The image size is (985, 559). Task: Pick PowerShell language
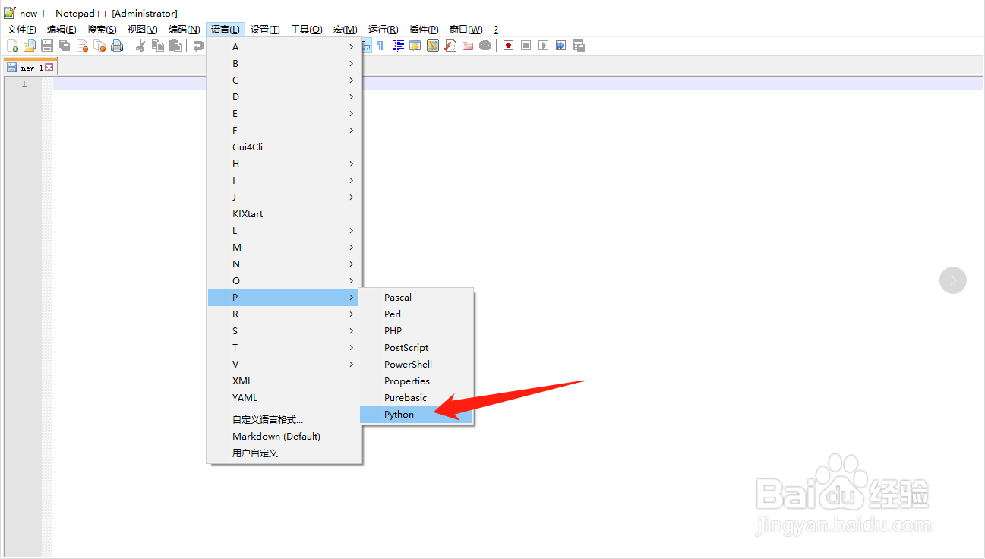click(415, 365)
